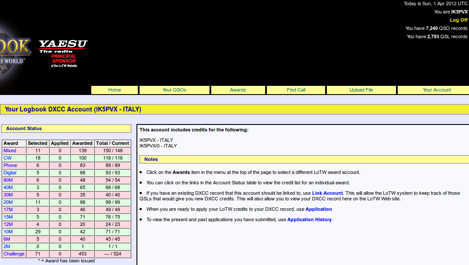This screenshot has width=469, height=265.
Task: Click the Yaesu principal sponsor logo
Action: point(63,53)
